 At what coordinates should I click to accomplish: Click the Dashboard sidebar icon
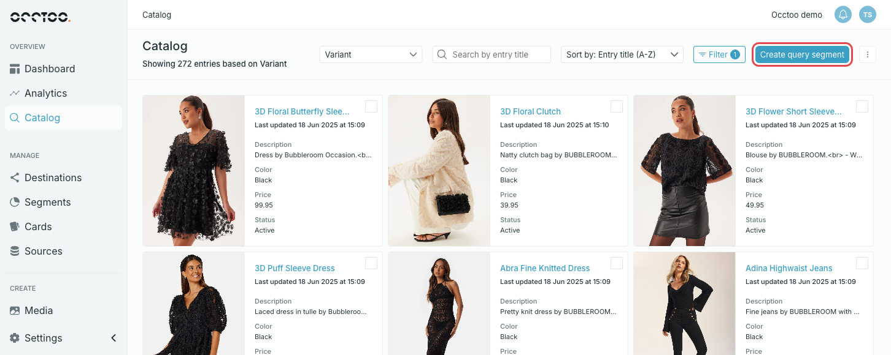coord(15,69)
